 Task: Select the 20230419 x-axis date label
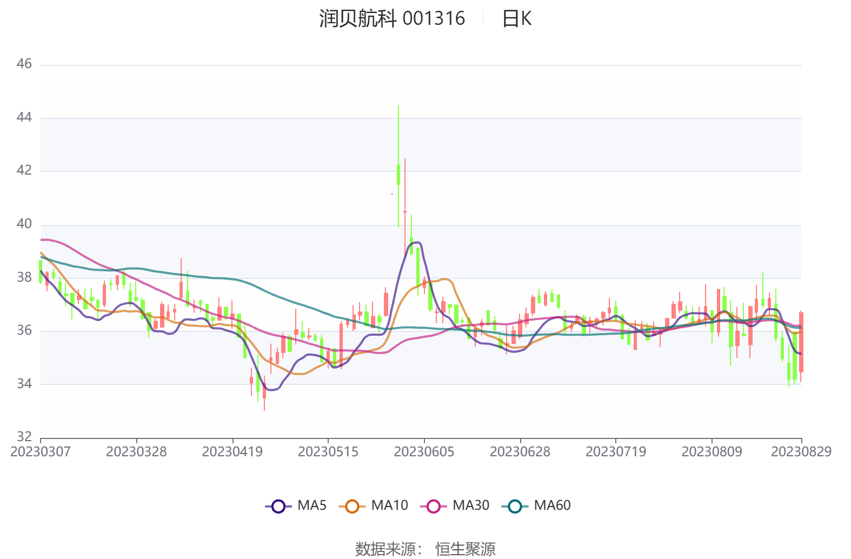232,452
